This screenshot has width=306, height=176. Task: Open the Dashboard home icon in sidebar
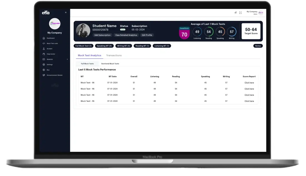point(44,38)
